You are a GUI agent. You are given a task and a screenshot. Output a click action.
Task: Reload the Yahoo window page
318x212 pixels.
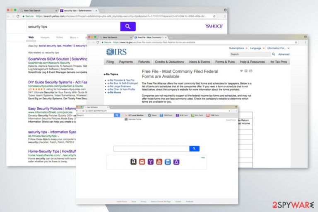18,16
